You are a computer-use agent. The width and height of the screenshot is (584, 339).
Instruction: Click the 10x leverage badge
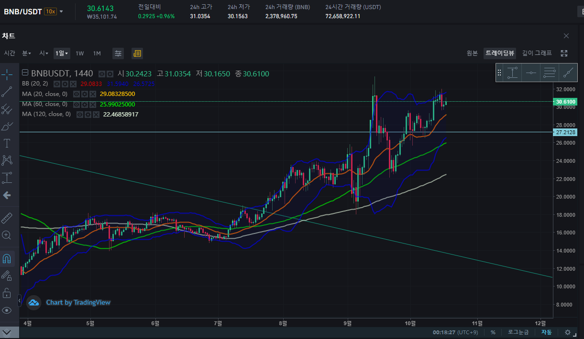coord(50,11)
